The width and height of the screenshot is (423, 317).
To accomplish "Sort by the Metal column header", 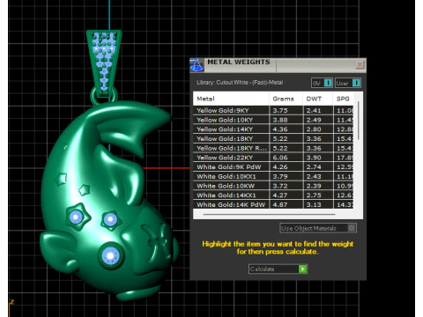I will [231, 99].
